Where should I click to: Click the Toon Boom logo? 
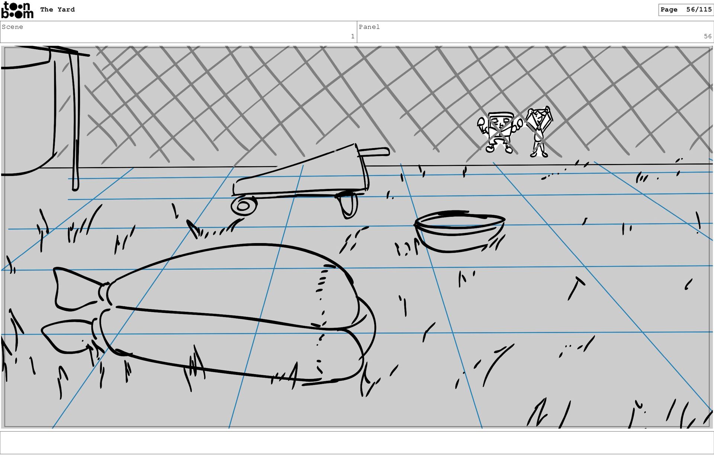point(17,10)
